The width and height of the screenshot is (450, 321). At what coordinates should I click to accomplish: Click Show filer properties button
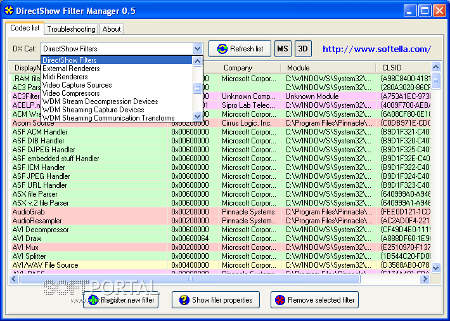[x=216, y=299]
